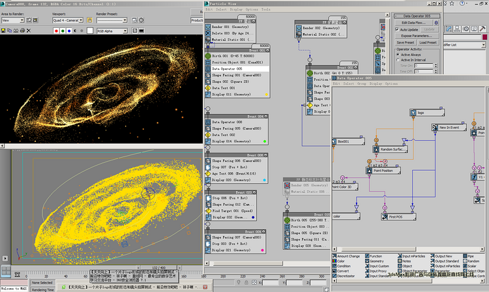Toggle the alpha channel display button

pyautogui.click(x=76, y=31)
